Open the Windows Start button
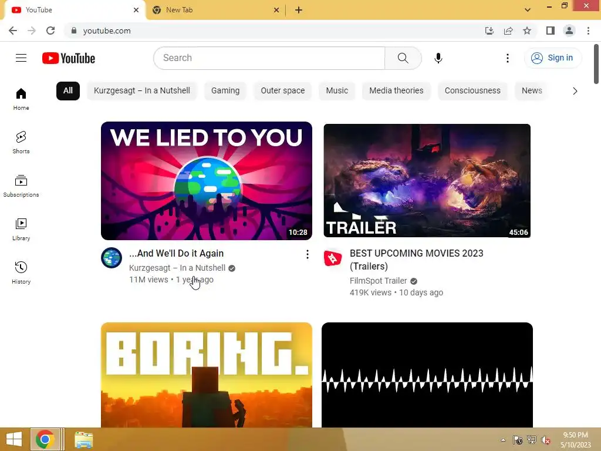Image resolution: width=601 pixels, height=451 pixels. tap(14, 439)
